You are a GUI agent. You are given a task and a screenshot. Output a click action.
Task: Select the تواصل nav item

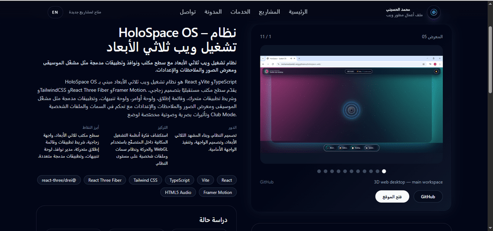188,12
